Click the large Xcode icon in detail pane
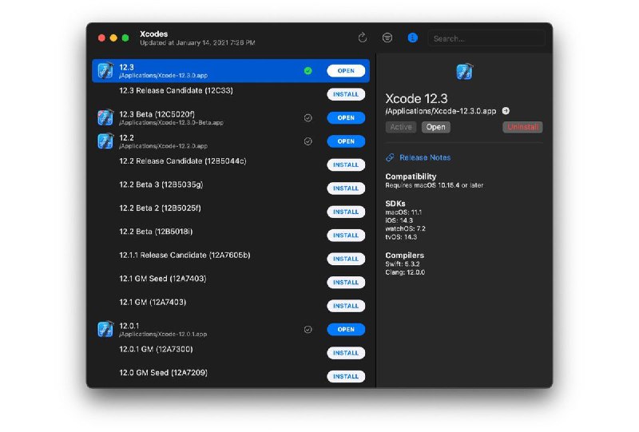Screen dimensions: 639x432 click(464, 72)
